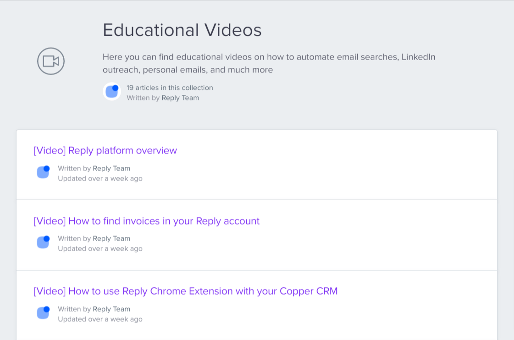Click the author avatar for the invoices article
This screenshot has width=514, height=340.
tap(43, 242)
